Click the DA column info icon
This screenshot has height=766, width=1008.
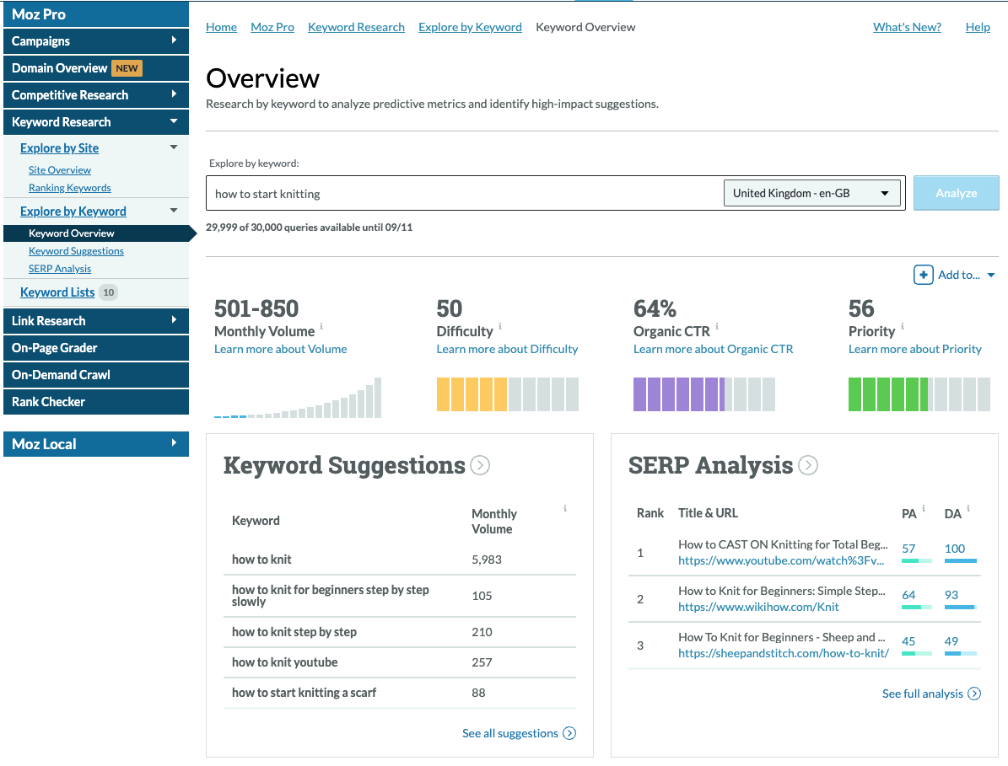[968, 508]
